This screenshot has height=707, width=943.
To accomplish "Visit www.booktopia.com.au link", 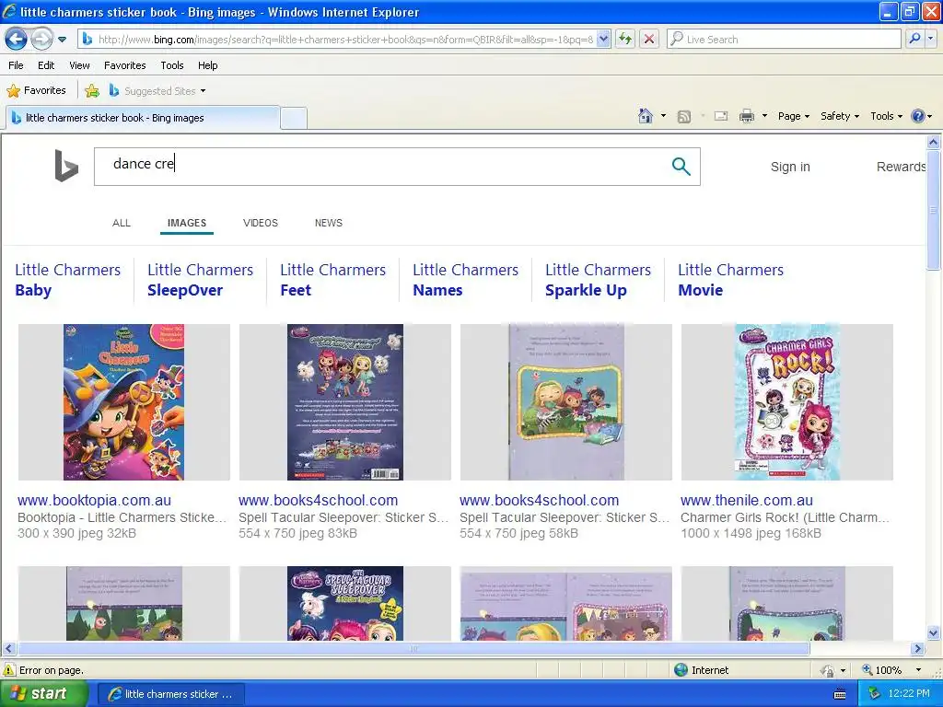I will coord(95,500).
